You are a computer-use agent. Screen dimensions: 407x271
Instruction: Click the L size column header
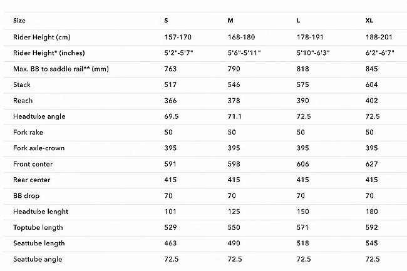298,21
